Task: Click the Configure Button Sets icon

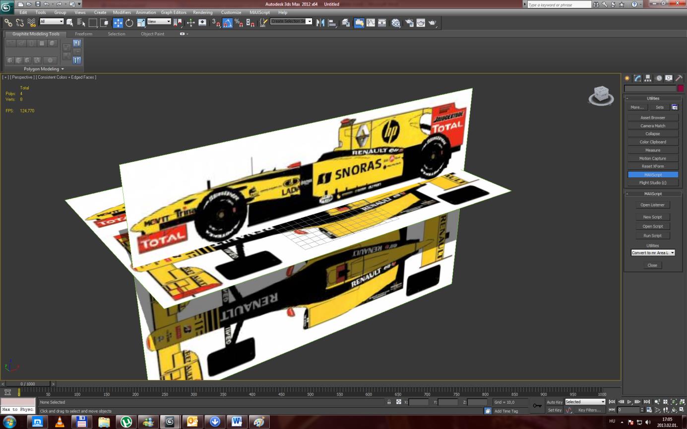Action: click(675, 107)
